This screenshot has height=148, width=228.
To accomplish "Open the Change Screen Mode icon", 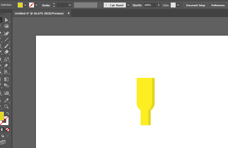I will pos(3,142).
